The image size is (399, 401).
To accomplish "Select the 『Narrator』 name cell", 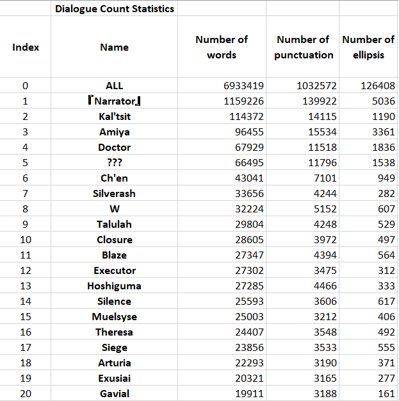I will tap(114, 101).
